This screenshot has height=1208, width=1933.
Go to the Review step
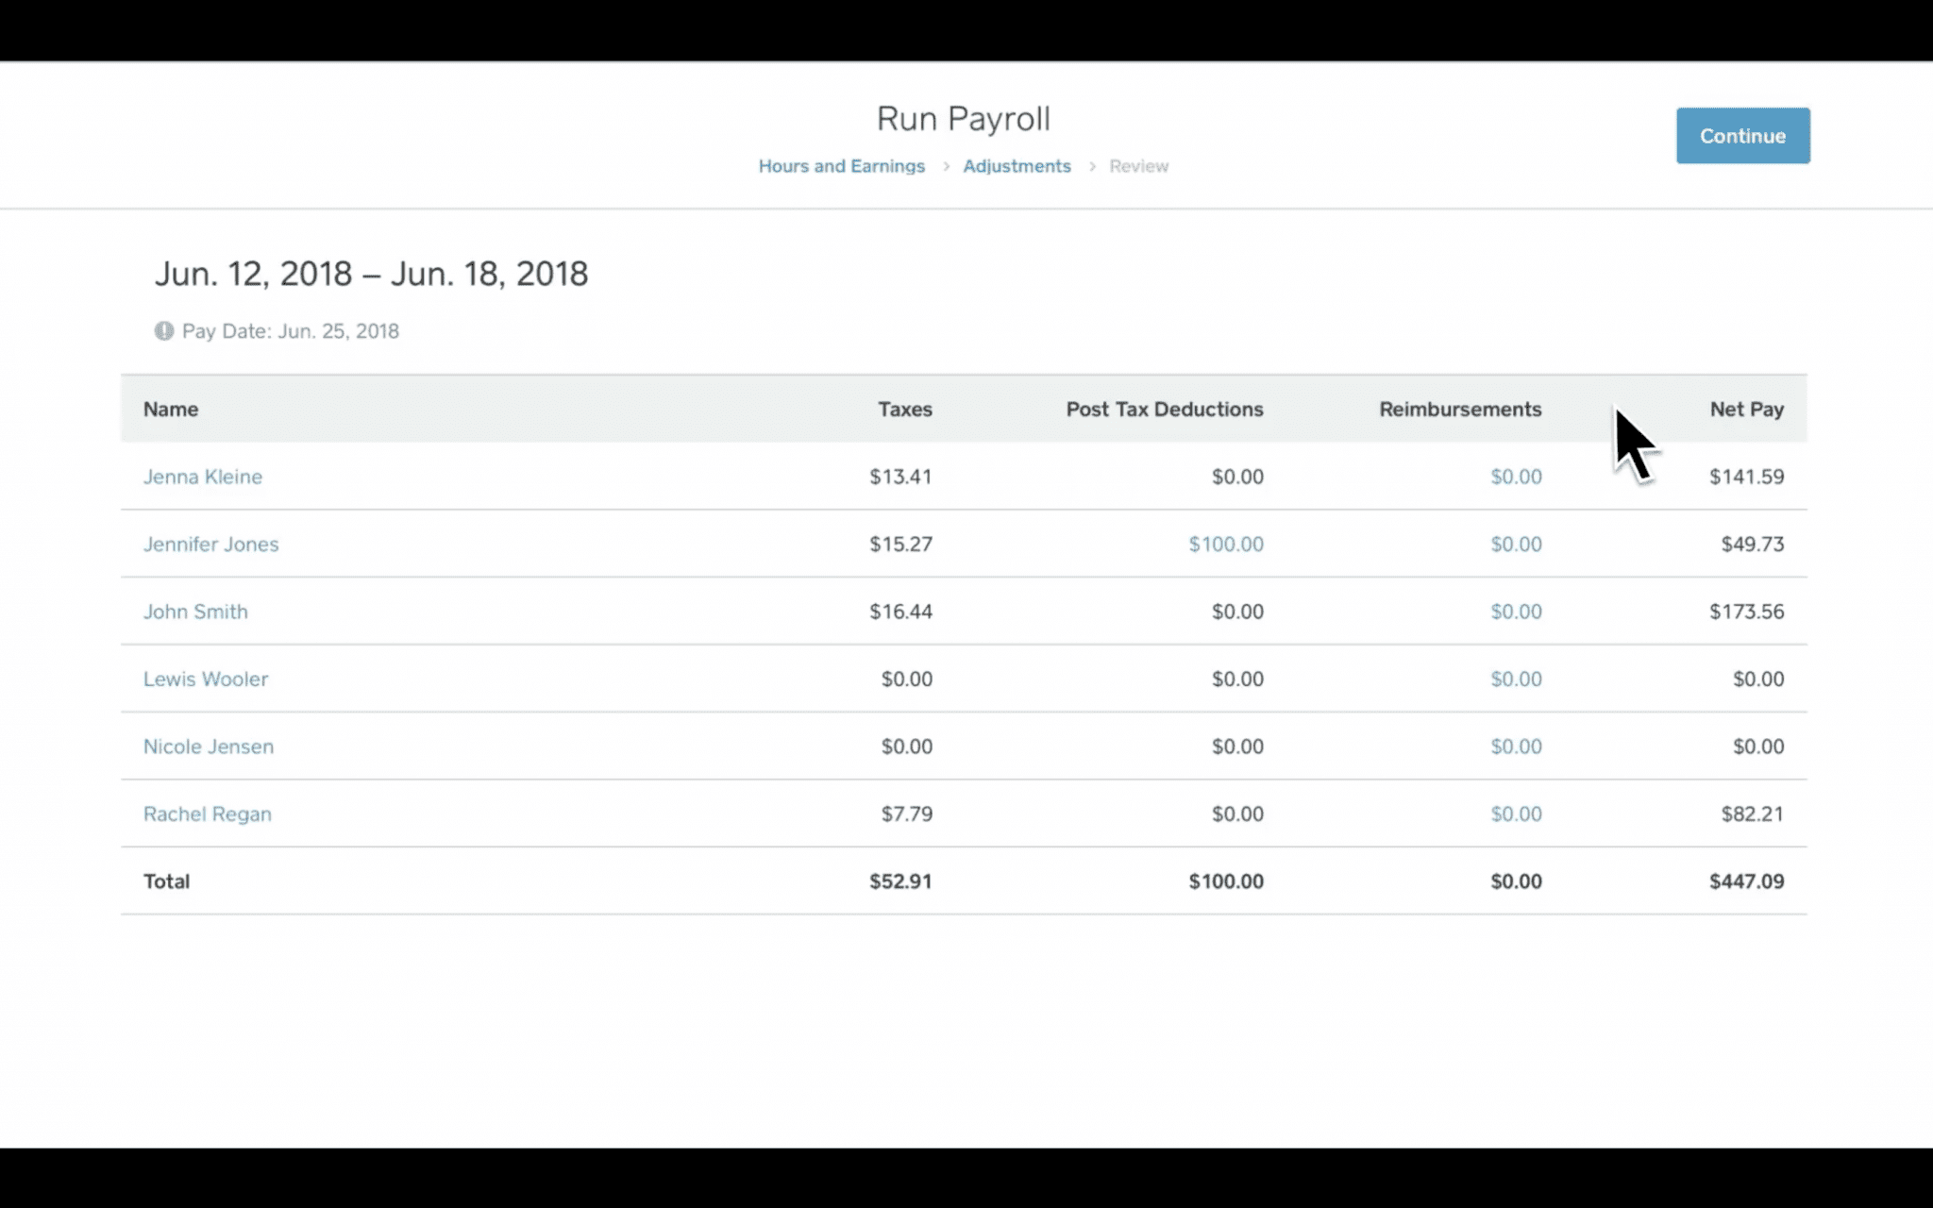pyautogui.click(x=1138, y=165)
